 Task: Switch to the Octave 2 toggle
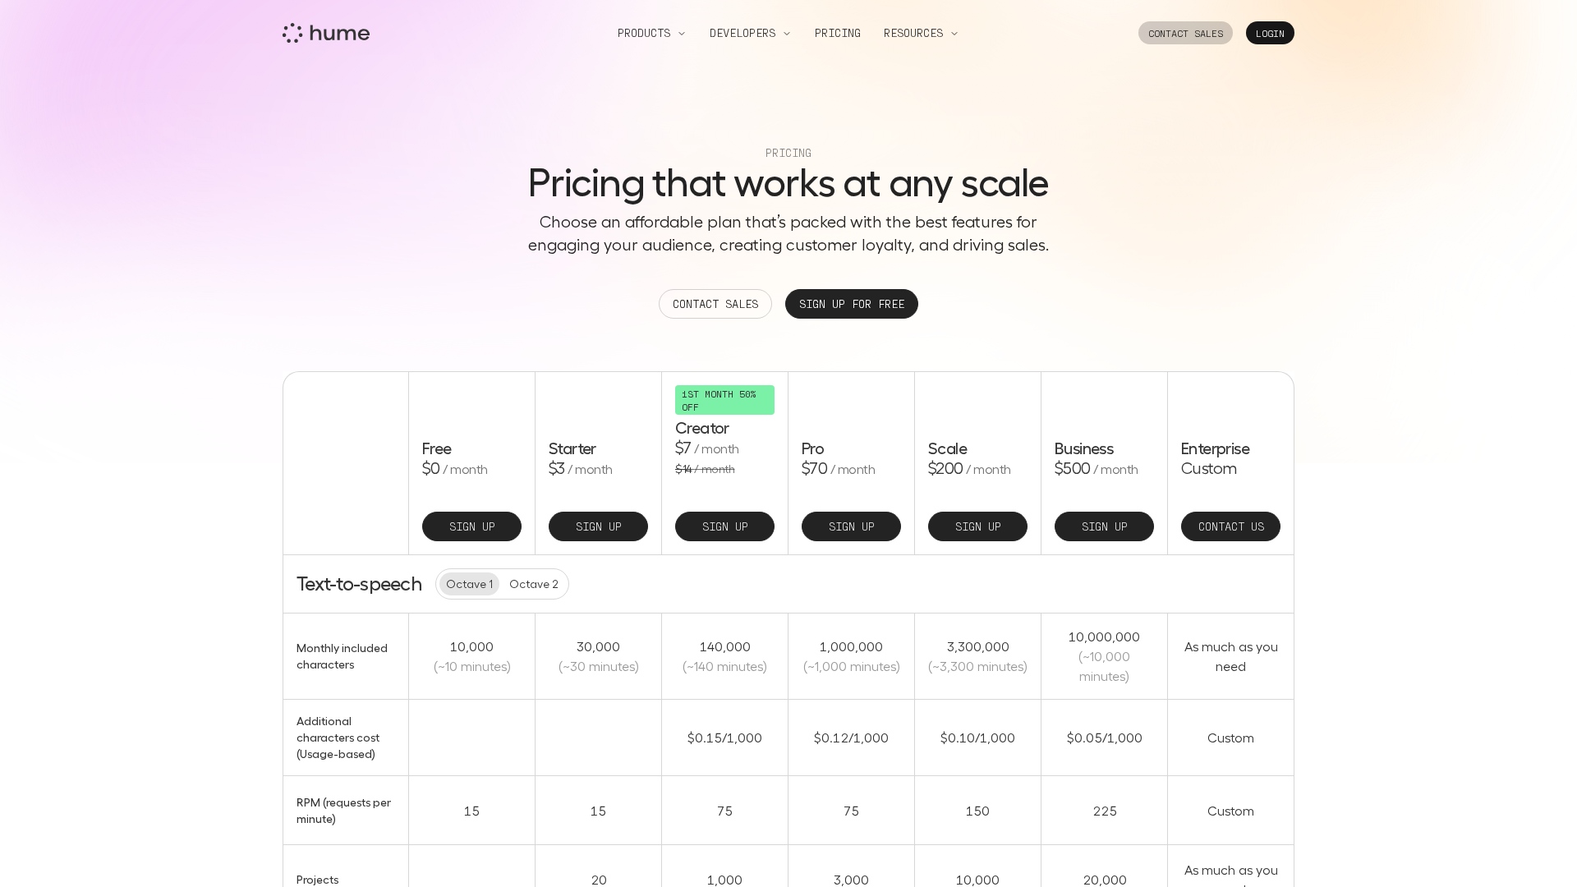[533, 584]
